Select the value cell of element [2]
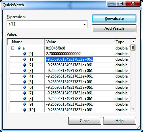Screen dimensions: 143x132 point(79,65)
